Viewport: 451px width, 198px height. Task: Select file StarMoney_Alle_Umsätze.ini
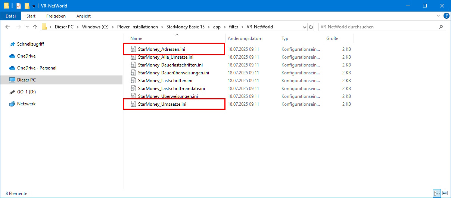point(166,57)
